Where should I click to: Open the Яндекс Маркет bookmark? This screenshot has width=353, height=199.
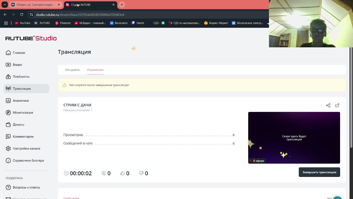216,23
